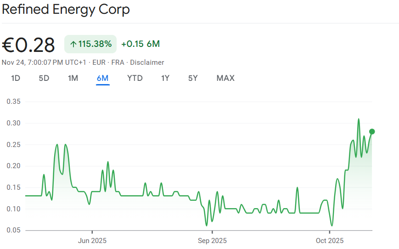The width and height of the screenshot is (399, 249).
Task: Click the Oct 2025 axis label
Action: pyautogui.click(x=330, y=240)
